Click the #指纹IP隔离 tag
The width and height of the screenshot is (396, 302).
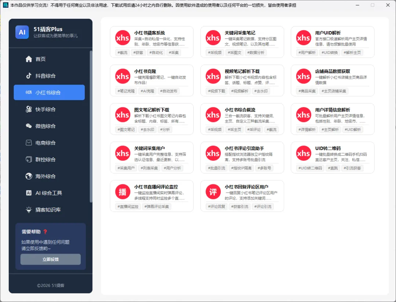(x=241, y=168)
